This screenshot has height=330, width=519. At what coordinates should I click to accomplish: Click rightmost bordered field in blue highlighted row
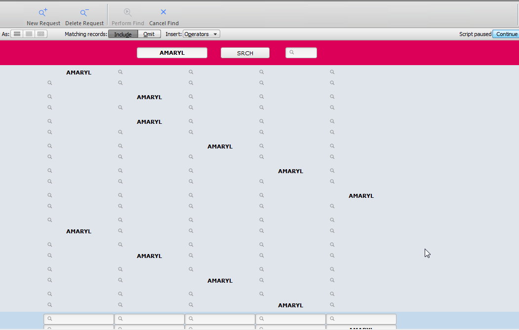pyautogui.click(x=361, y=319)
